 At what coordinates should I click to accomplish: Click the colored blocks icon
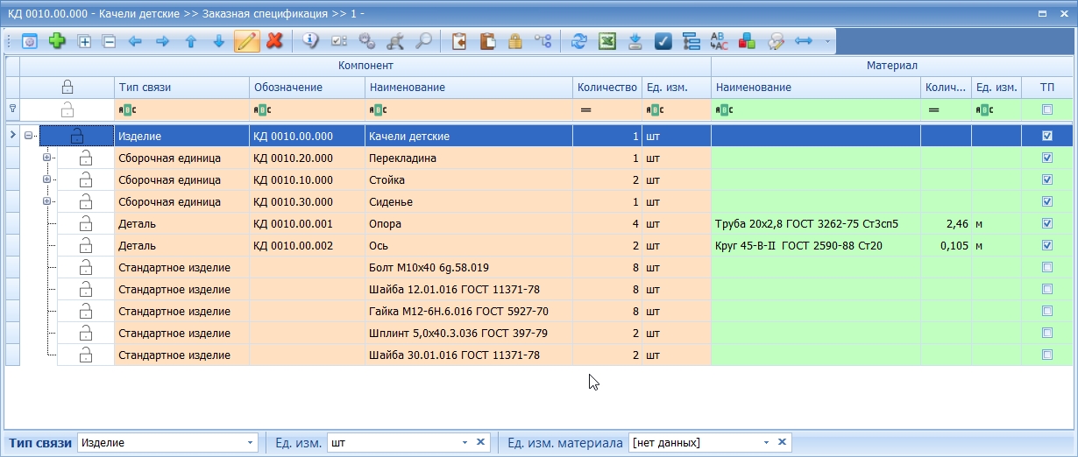click(x=747, y=41)
